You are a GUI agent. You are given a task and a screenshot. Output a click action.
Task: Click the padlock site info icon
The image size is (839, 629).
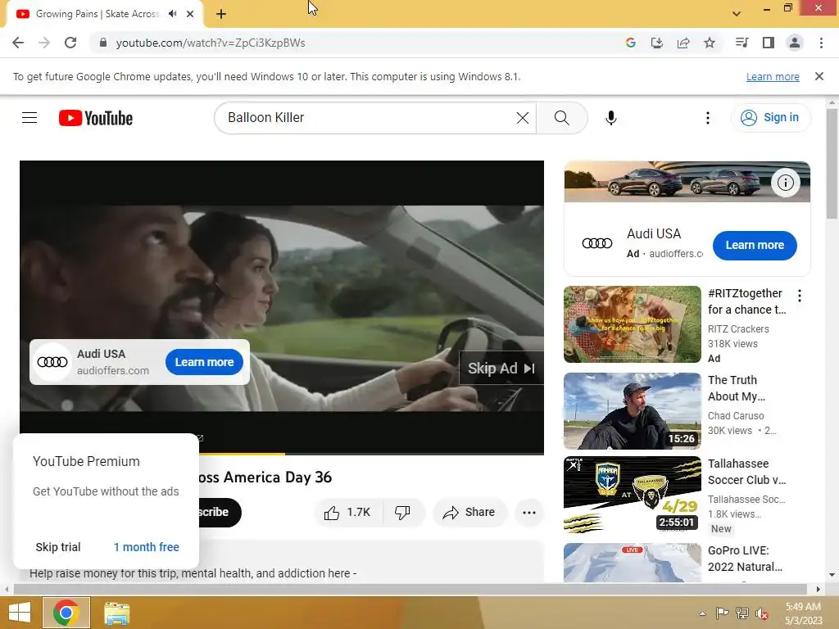click(x=103, y=43)
